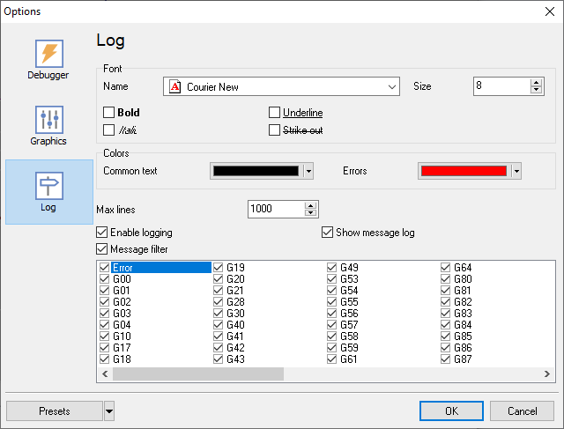Confirm with the OK button
The width and height of the screenshot is (564, 429).
[451, 411]
